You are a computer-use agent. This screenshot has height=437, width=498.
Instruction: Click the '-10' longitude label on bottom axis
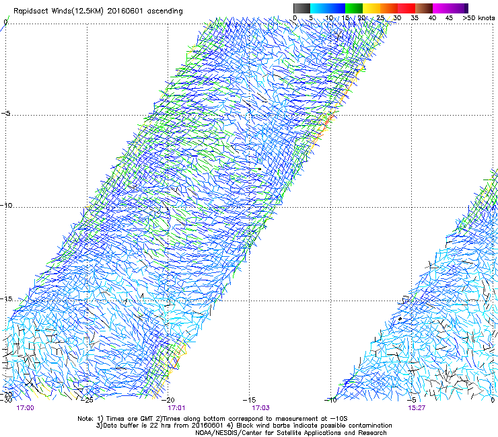click(x=331, y=400)
